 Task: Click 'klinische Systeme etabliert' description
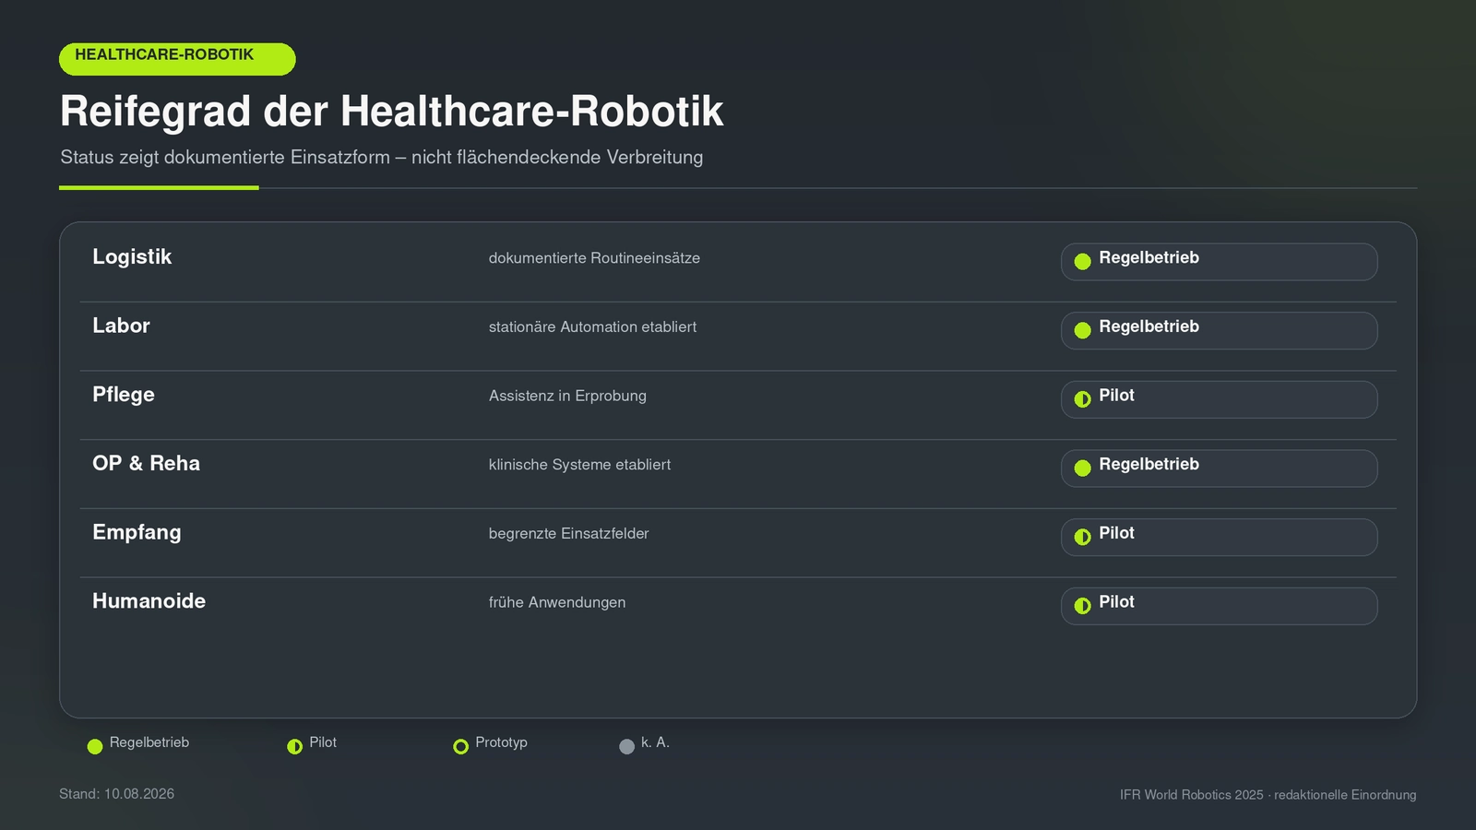(x=579, y=465)
